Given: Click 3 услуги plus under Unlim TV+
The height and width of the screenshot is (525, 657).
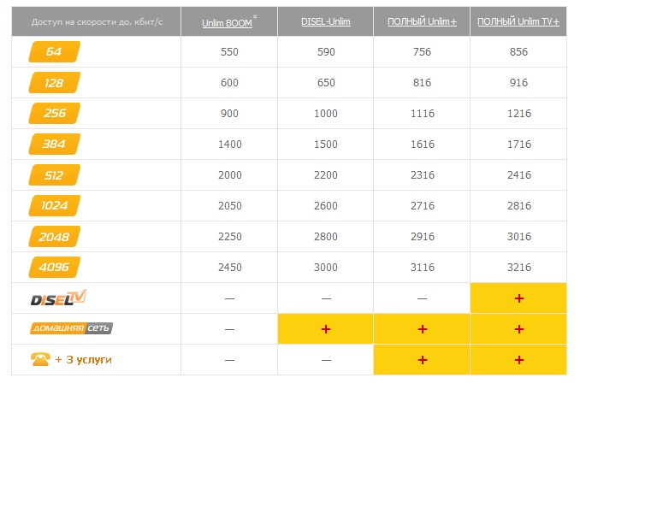Looking at the screenshot, I should coord(519,360).
